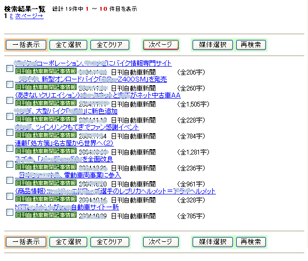
Task: Click the bottom 全て選択 button
Action: (68, 242)
